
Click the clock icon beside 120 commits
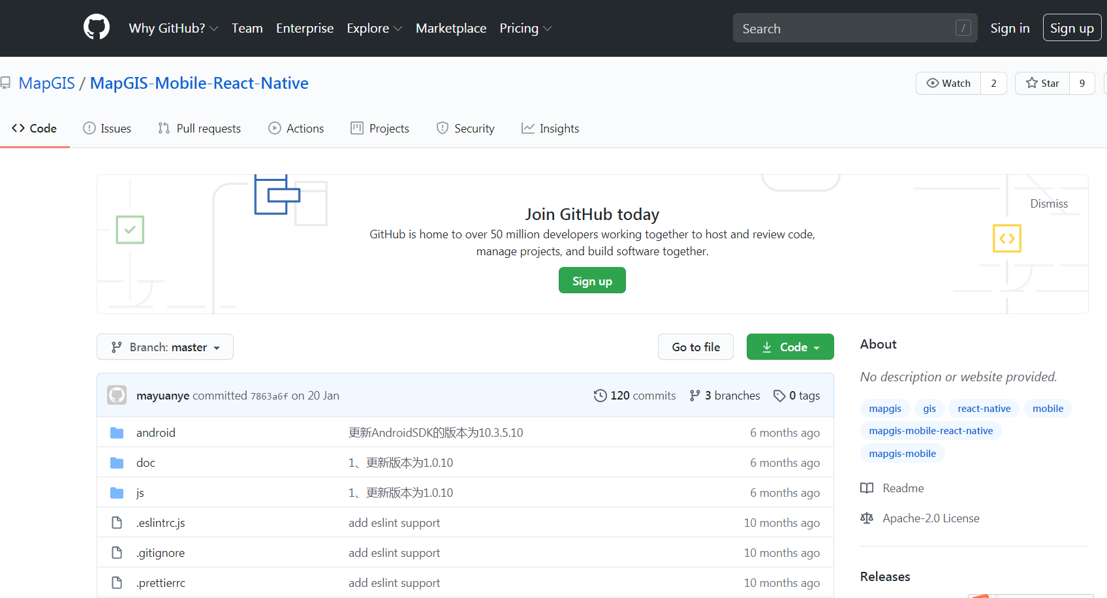(600, 396)
